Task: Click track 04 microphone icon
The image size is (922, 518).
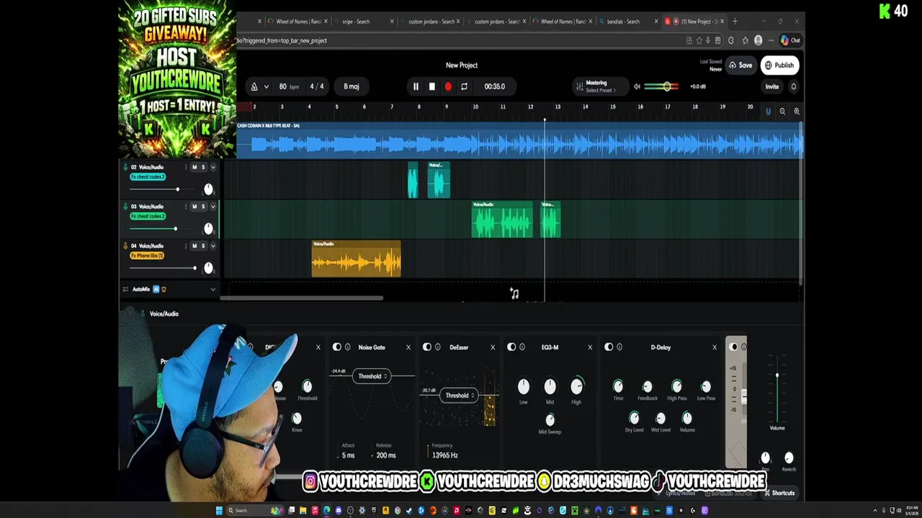Action: coord(125,246)
